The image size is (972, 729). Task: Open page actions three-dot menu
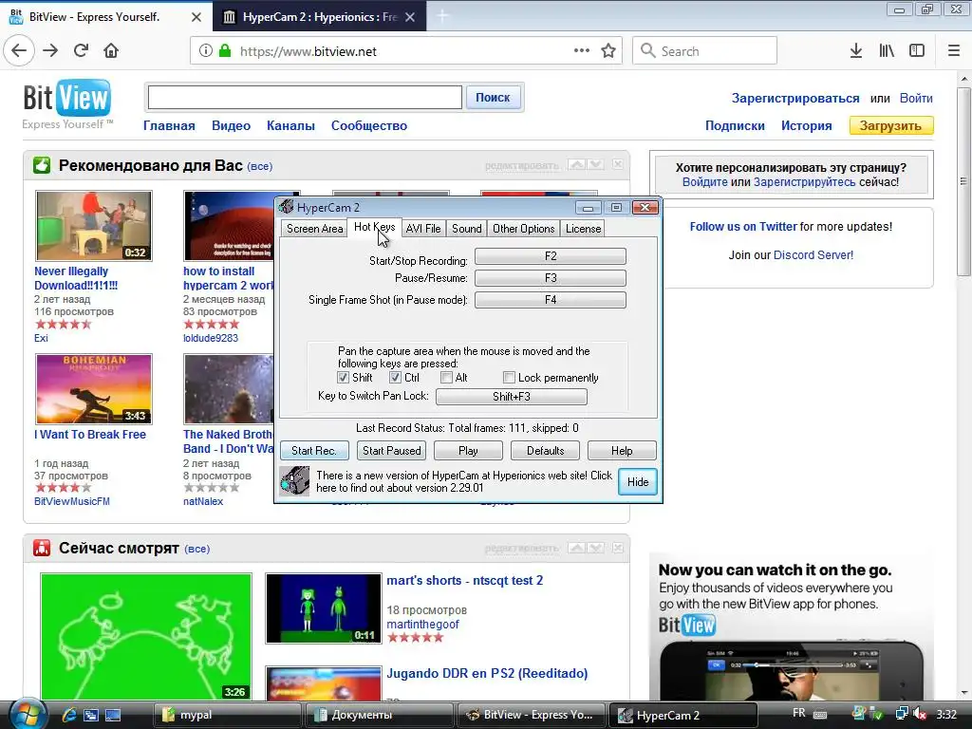[x=582, y=51]
